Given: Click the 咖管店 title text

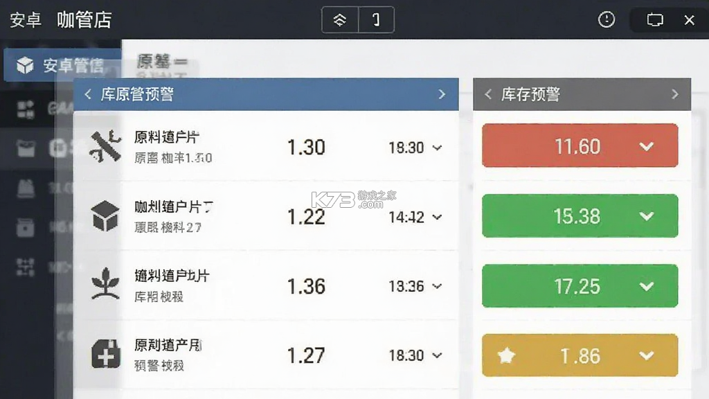Looking at the screenshot, I should tap(84, 20).
